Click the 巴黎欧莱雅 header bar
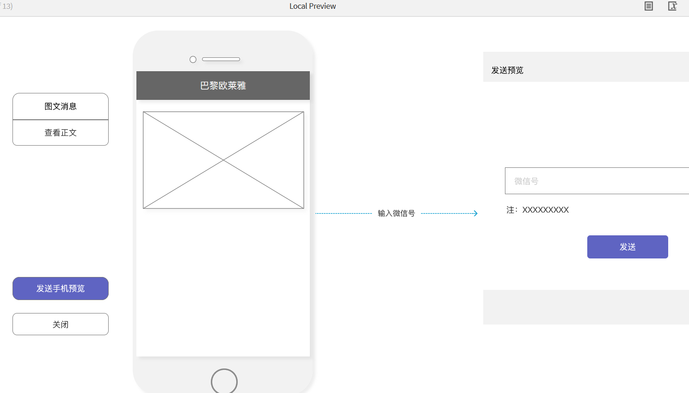Viewport: 689px width, 393px height. [x=223, y=86]
